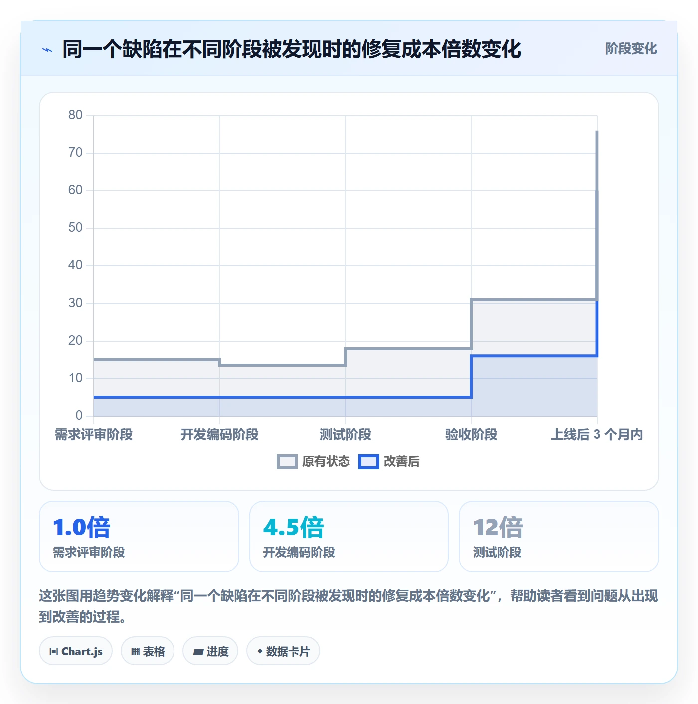Select the 进度 tag chip
The width and height of the screenshot is (698, 704).
tap(210, 651)
